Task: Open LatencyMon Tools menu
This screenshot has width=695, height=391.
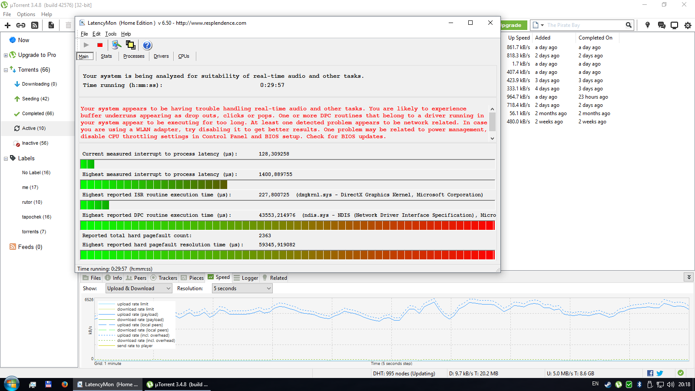Action: (111, 34)
